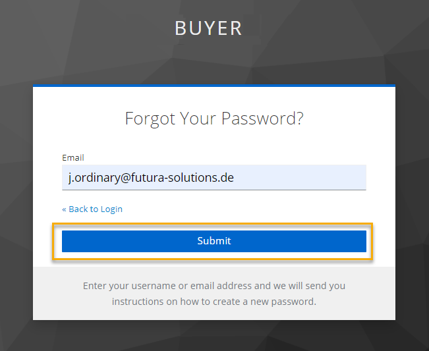
Task: Click "instructions on how to create" text line
Action: point(214,302)
